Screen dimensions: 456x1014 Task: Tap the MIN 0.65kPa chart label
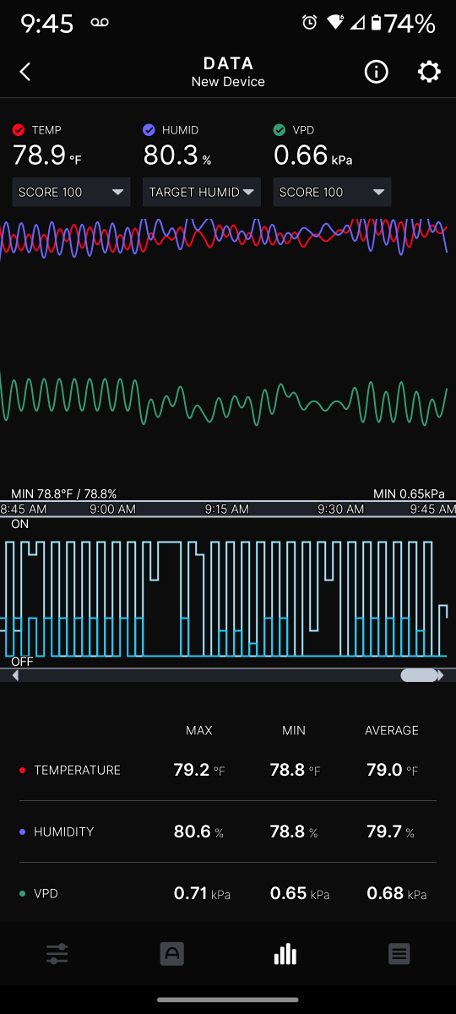tap(409, 493)
